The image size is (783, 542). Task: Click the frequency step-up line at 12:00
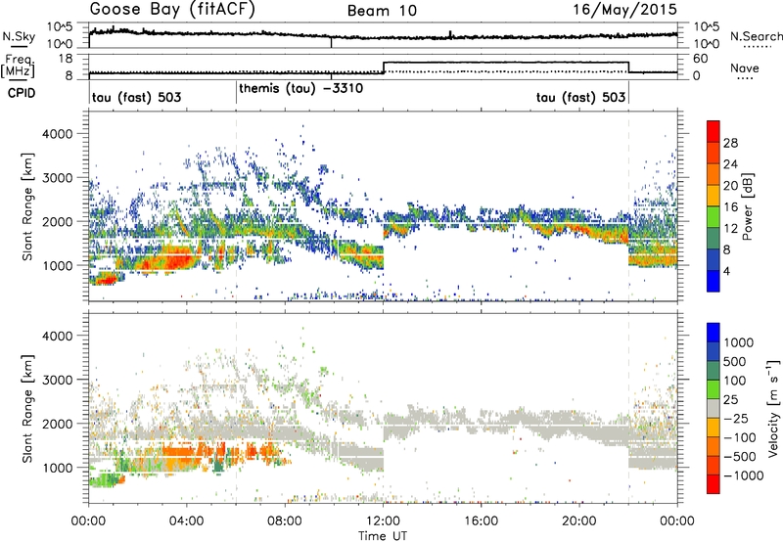point(384,68)
